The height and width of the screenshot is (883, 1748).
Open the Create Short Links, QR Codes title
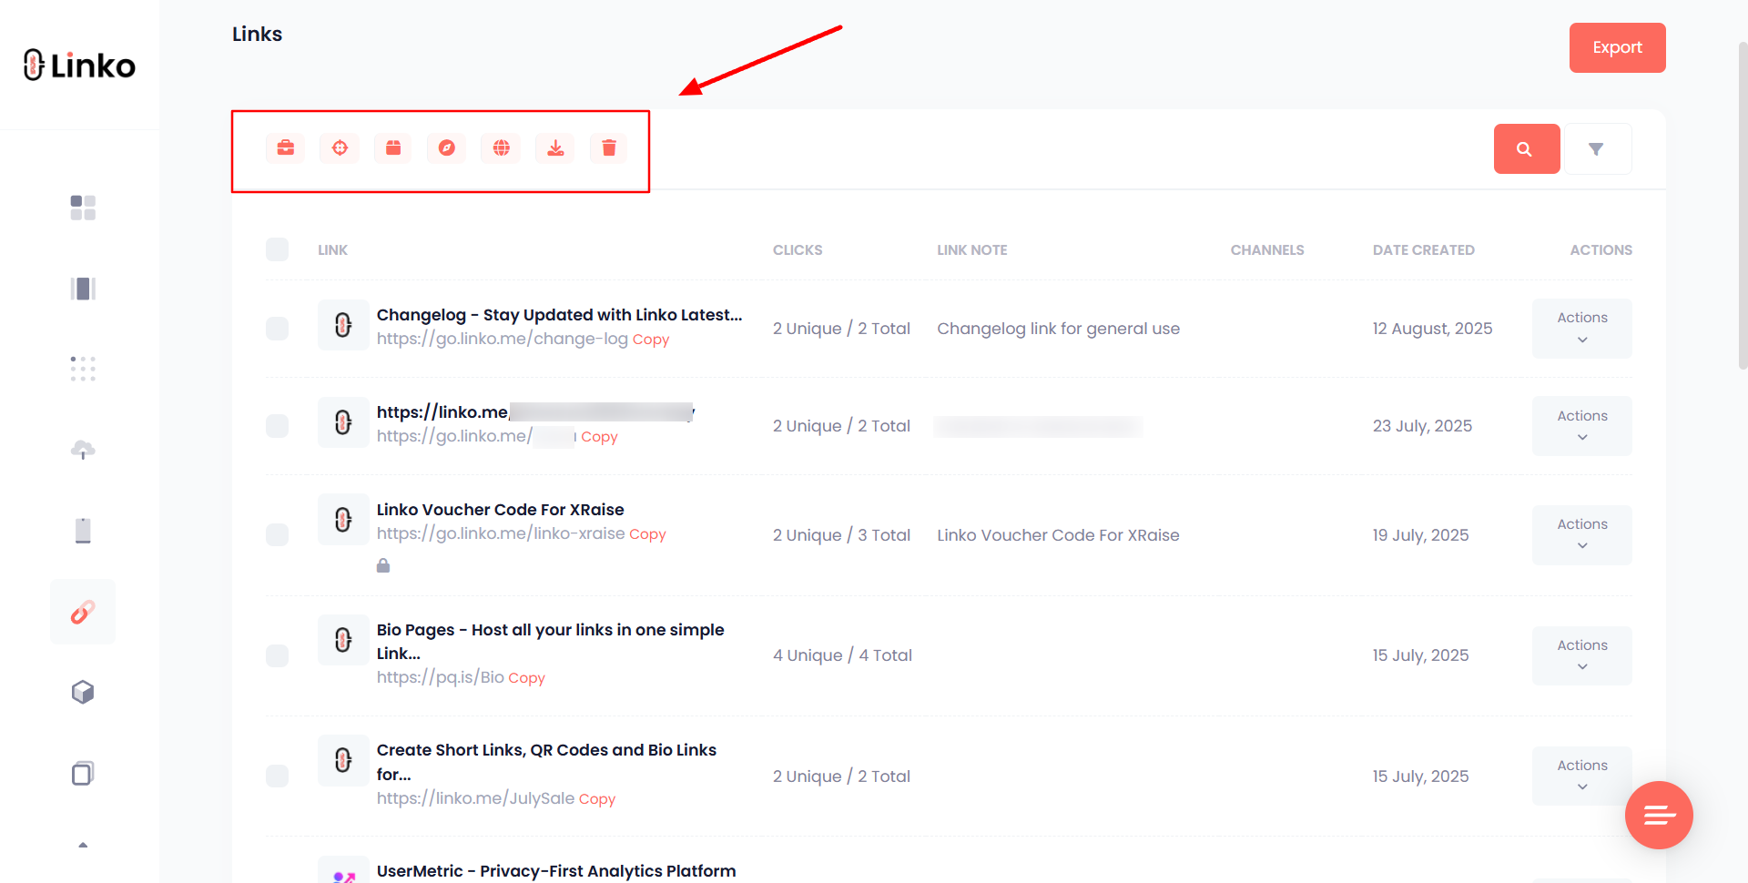tap(546, 762)
